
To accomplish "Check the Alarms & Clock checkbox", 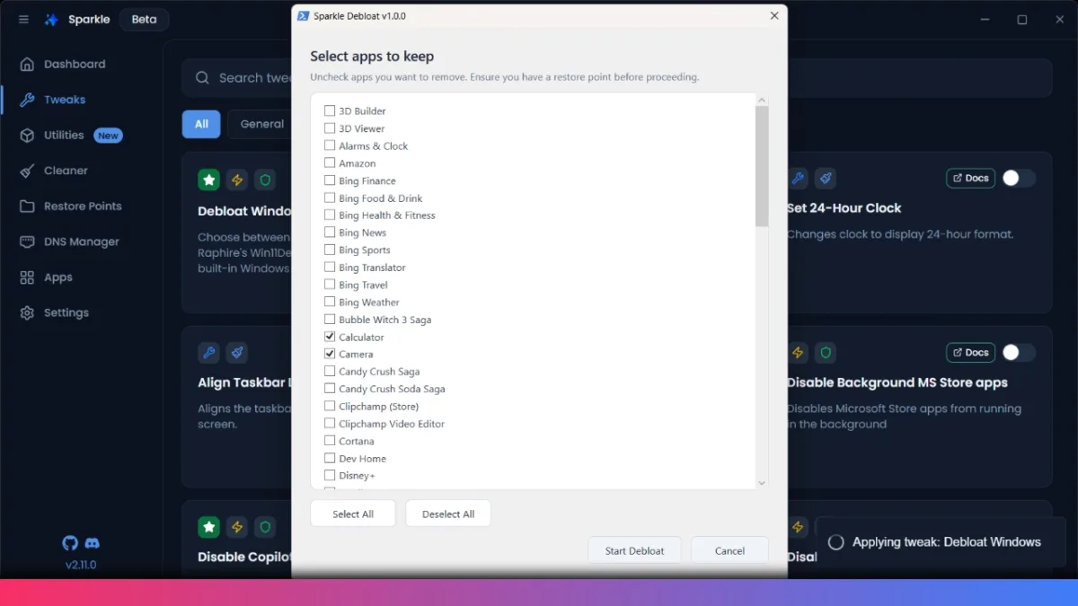I will pos(330,145).
